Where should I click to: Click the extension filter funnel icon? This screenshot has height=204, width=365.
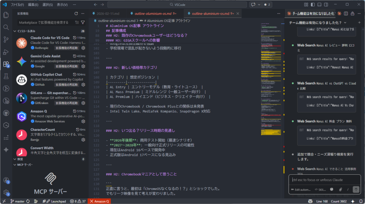pyautogui.click(x=83, y=22)
